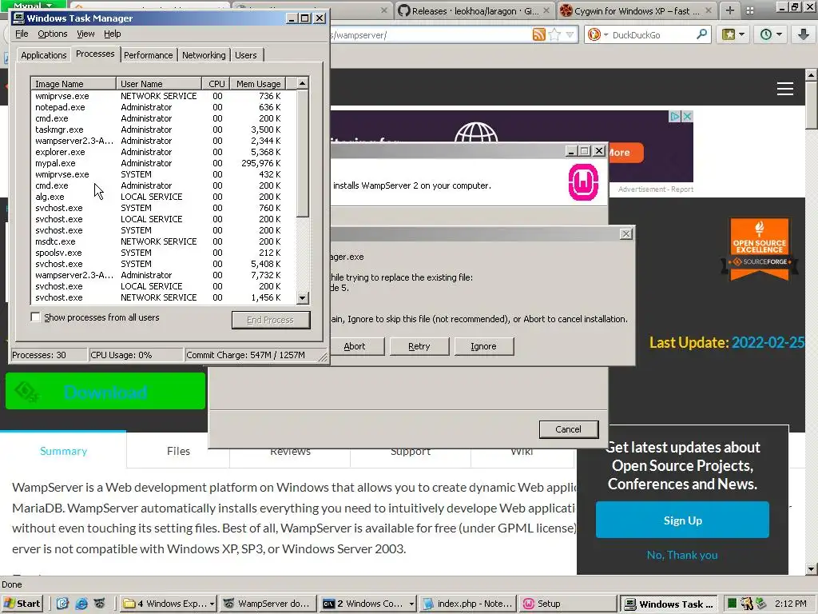This screenshot has width=818, height=614.
Task: Switch to the Applications tab in Task Manager
Action: (43, 55)
